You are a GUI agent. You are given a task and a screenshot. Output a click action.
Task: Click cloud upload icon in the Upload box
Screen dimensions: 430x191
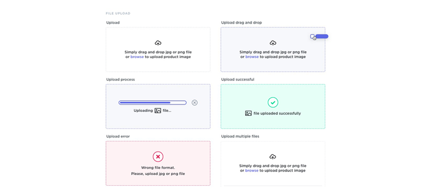pos(158,43)
